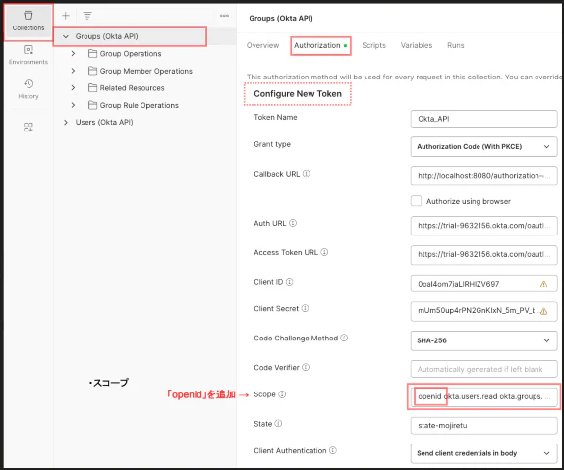This screenshot has width=564, height=470.
Task: Click the State input field
Action: 483,426
